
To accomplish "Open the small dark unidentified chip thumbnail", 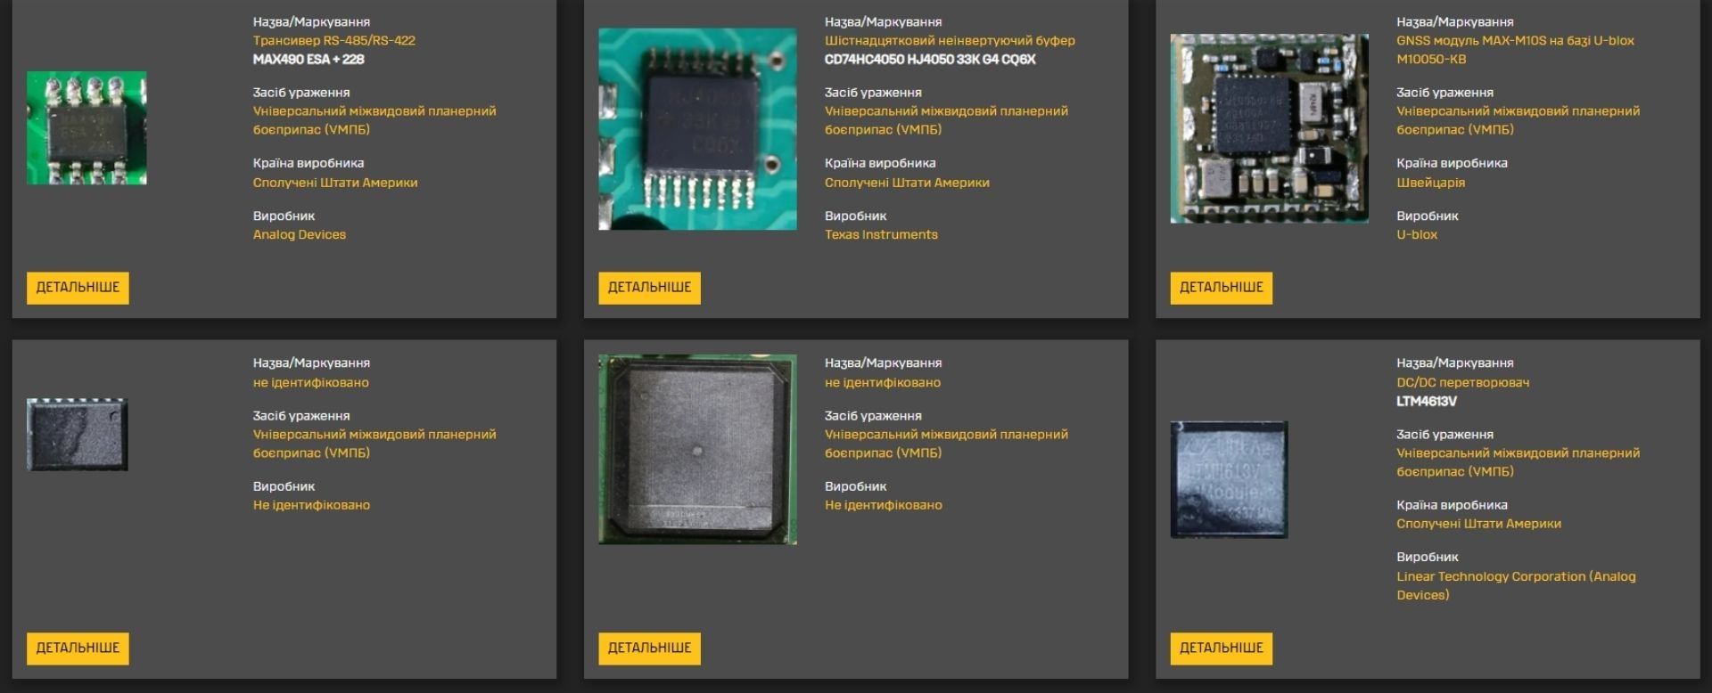I will [x=78, y=435].
